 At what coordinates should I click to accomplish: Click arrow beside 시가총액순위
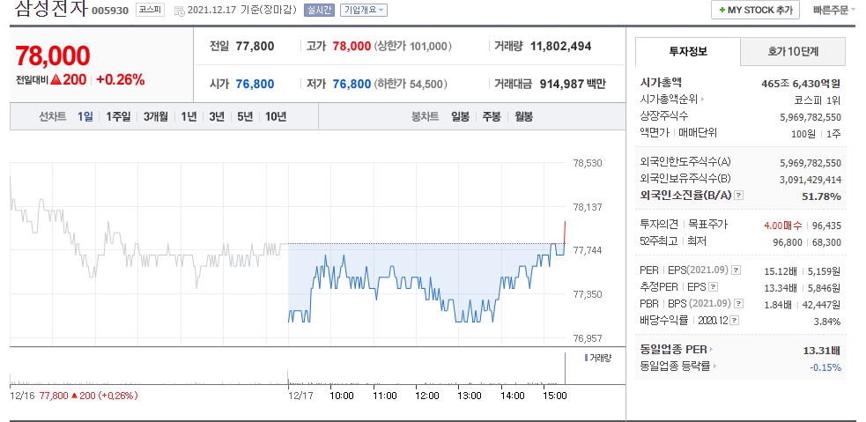[x=702, y=100]
